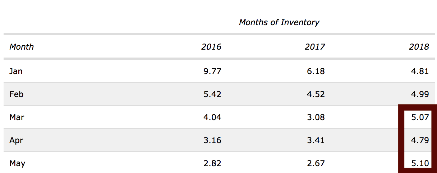Click the 2017 column header
This screenshot has width=437, height=173.
tap(315, 47)
